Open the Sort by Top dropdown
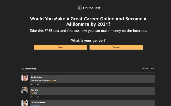 click(x=152, y=69)
